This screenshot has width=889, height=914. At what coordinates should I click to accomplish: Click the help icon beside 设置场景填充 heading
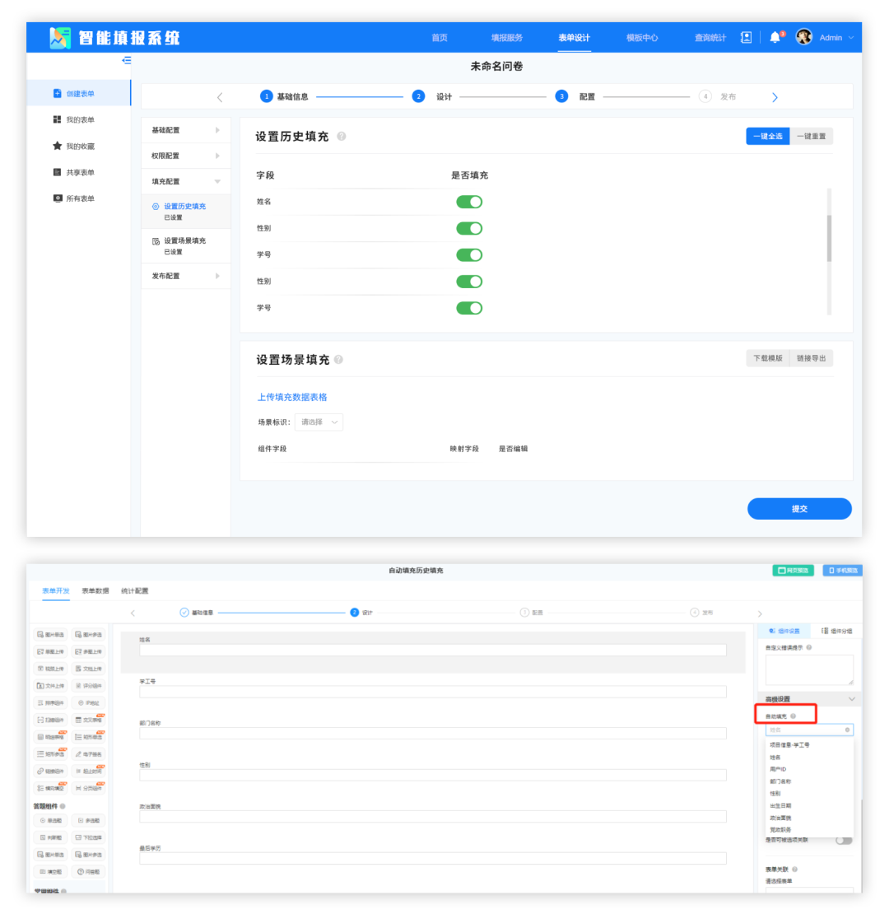(x=338, y=360)
